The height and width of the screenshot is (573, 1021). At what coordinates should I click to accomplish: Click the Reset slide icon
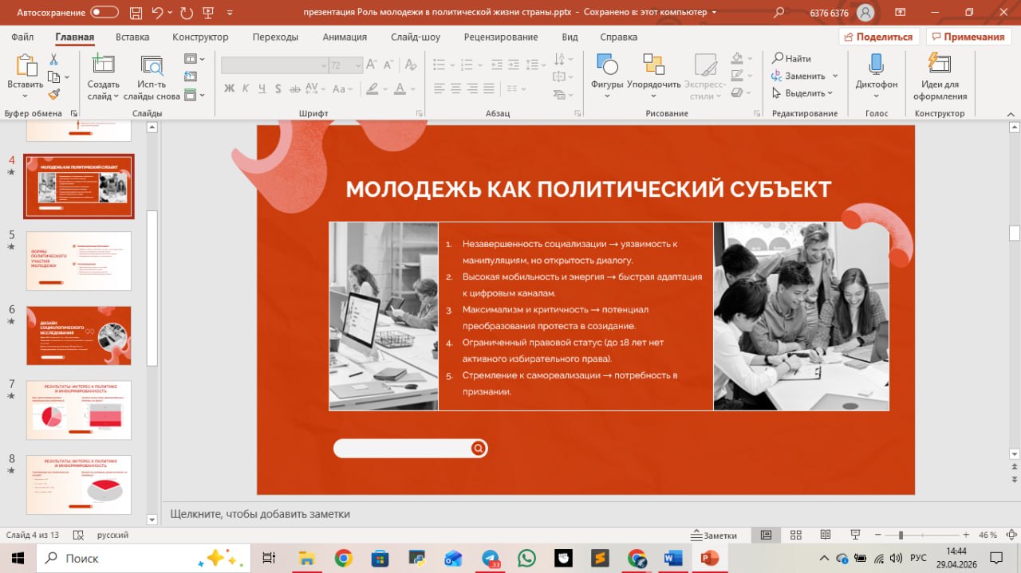(x=190, y=77)
